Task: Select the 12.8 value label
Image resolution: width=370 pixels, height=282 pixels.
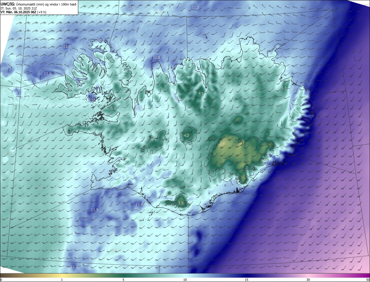Action: pyautogui.click(x=156, y=57)
